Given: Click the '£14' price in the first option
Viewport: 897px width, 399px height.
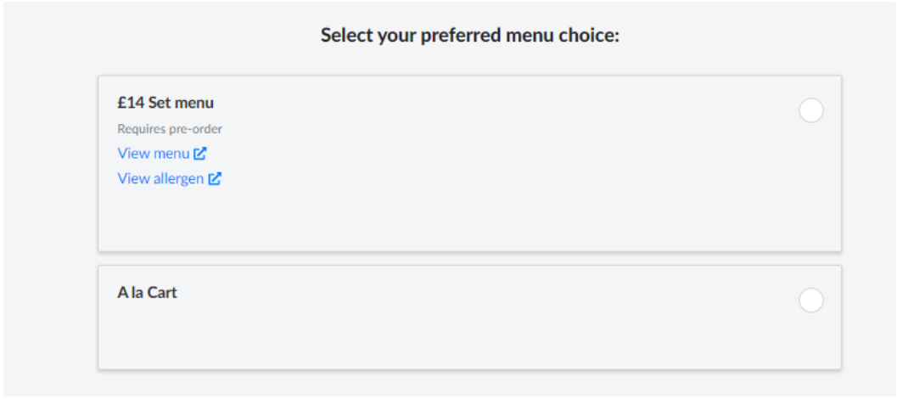Looking at the screenshot, I should [131, 104].
